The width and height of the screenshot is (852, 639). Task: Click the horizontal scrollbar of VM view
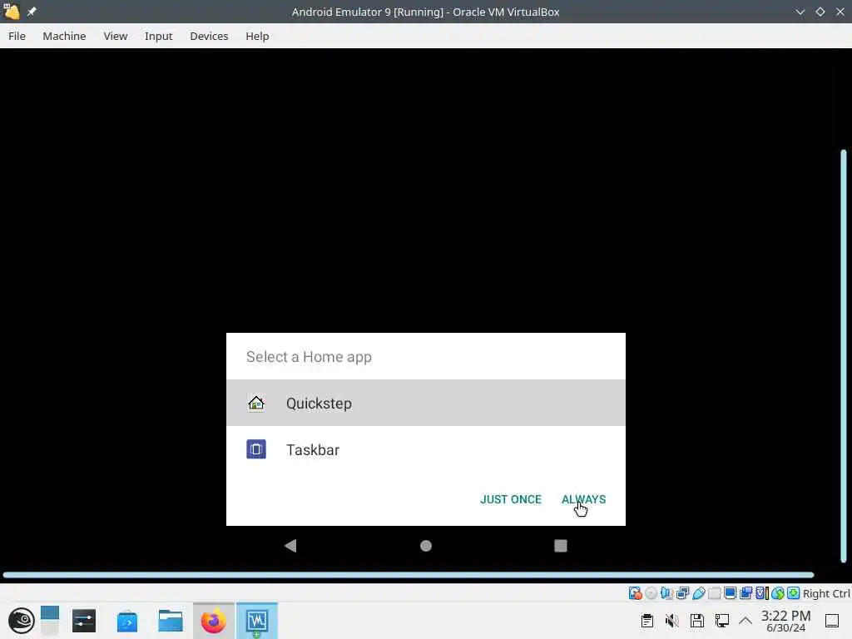click(x=409, y=575)
